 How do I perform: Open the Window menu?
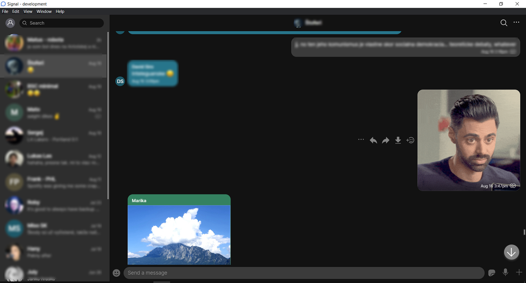(x=44, y=11)
